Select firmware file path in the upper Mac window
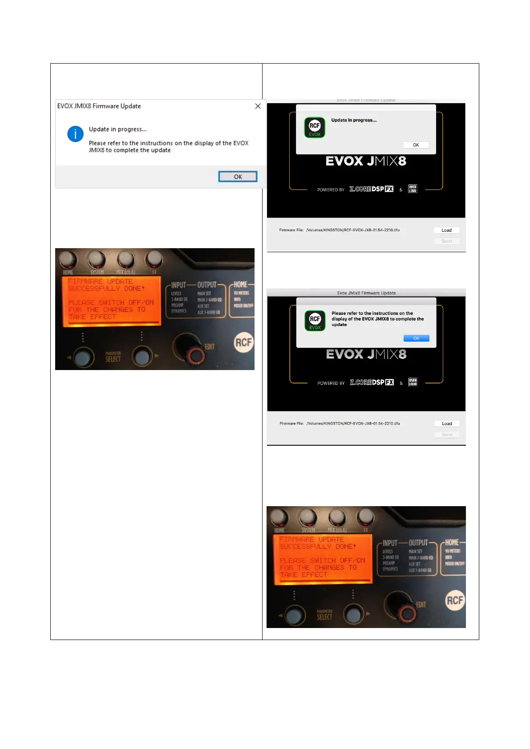Image resolution: width=530 pixels, height=749 pixels. click(x=353, y=230)
